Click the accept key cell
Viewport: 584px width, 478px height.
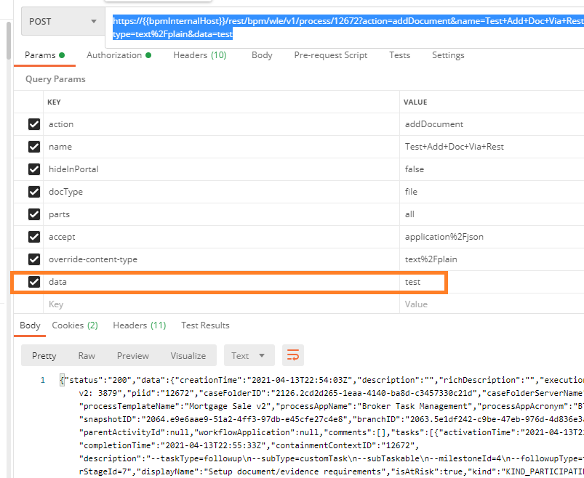[x=221, y=237]
